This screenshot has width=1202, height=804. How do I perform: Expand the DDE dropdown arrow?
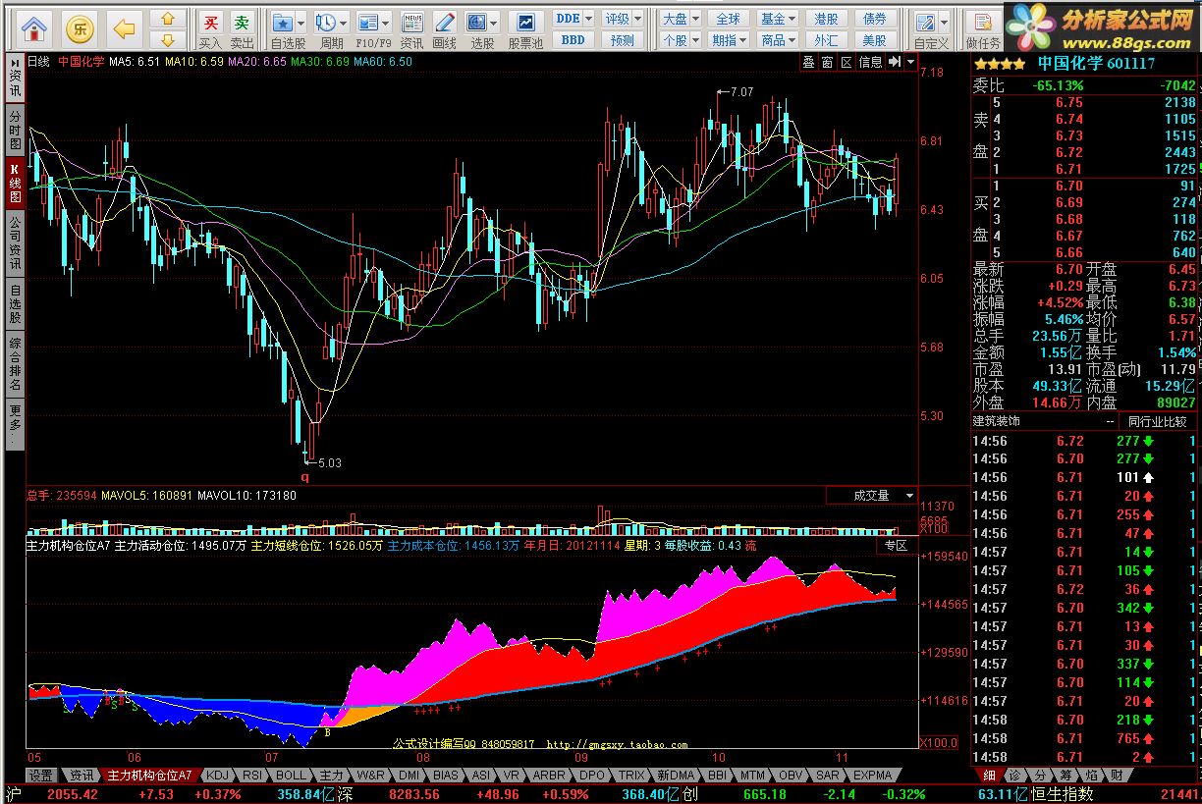click(x=588, y=19)
